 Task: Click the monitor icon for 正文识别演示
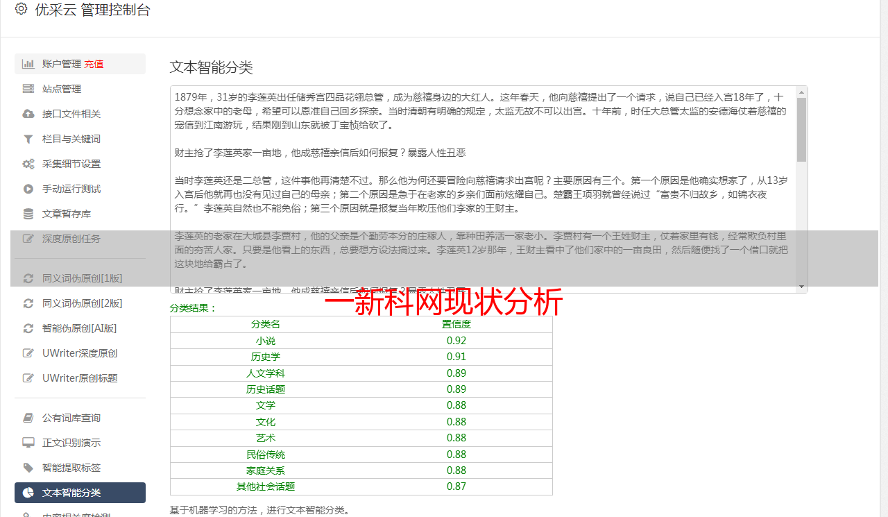pyautogui.click(x=28, y=443)
